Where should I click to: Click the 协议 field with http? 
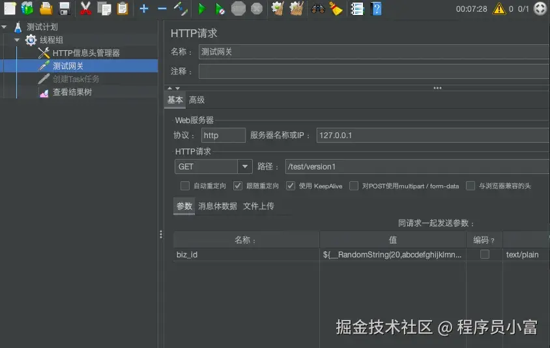coord(223,136)
